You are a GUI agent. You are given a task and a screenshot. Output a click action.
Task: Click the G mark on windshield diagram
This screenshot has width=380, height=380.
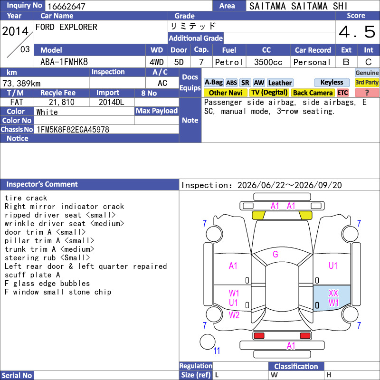[275, 254]
